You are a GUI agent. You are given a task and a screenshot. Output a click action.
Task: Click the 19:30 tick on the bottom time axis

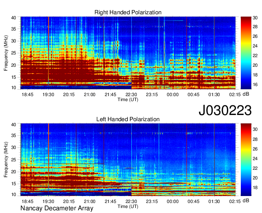click(48, 202)
